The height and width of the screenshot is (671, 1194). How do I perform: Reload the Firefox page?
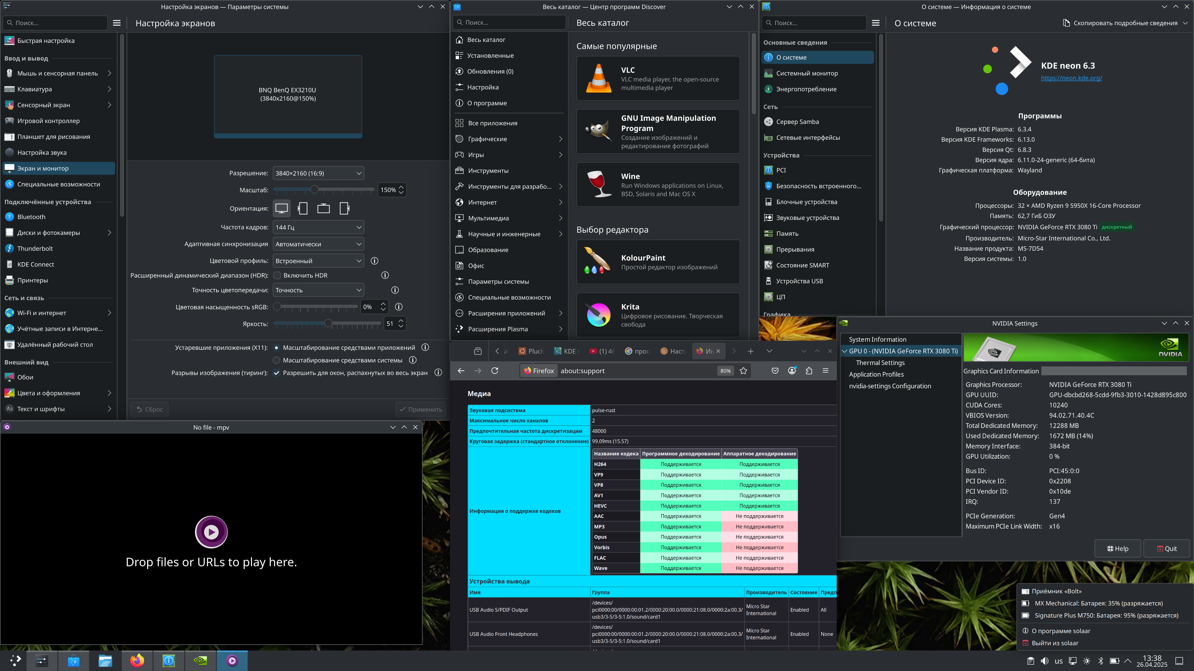pyautogui.click(x=495, y=371)
